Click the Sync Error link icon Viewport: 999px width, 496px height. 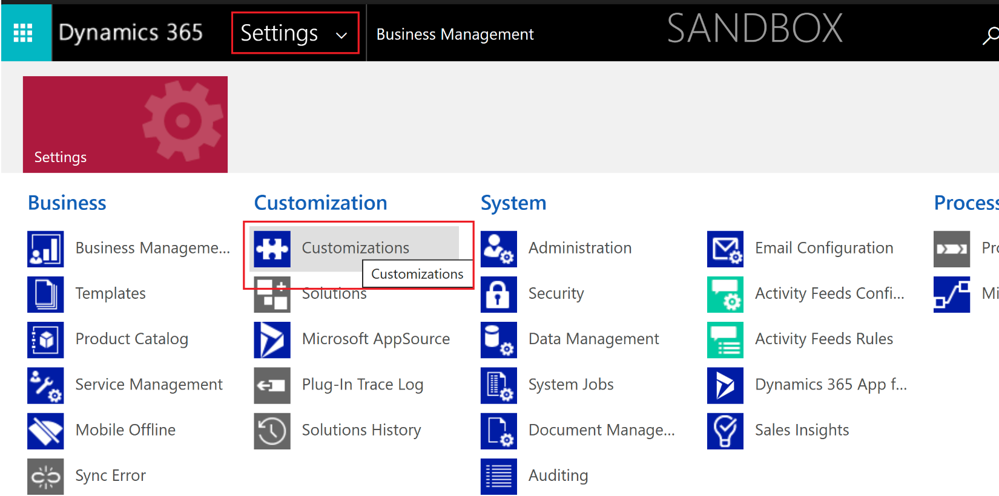tap(45, 477)
